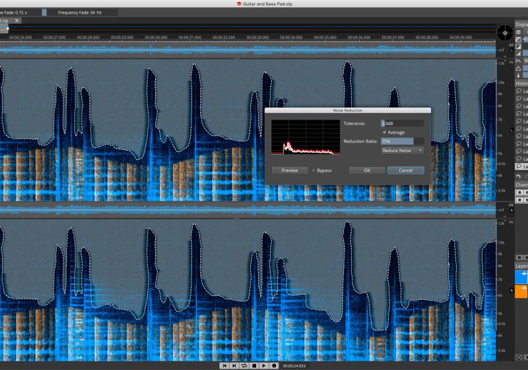Cancel the Noise Reduction dialog

(405, 170)
